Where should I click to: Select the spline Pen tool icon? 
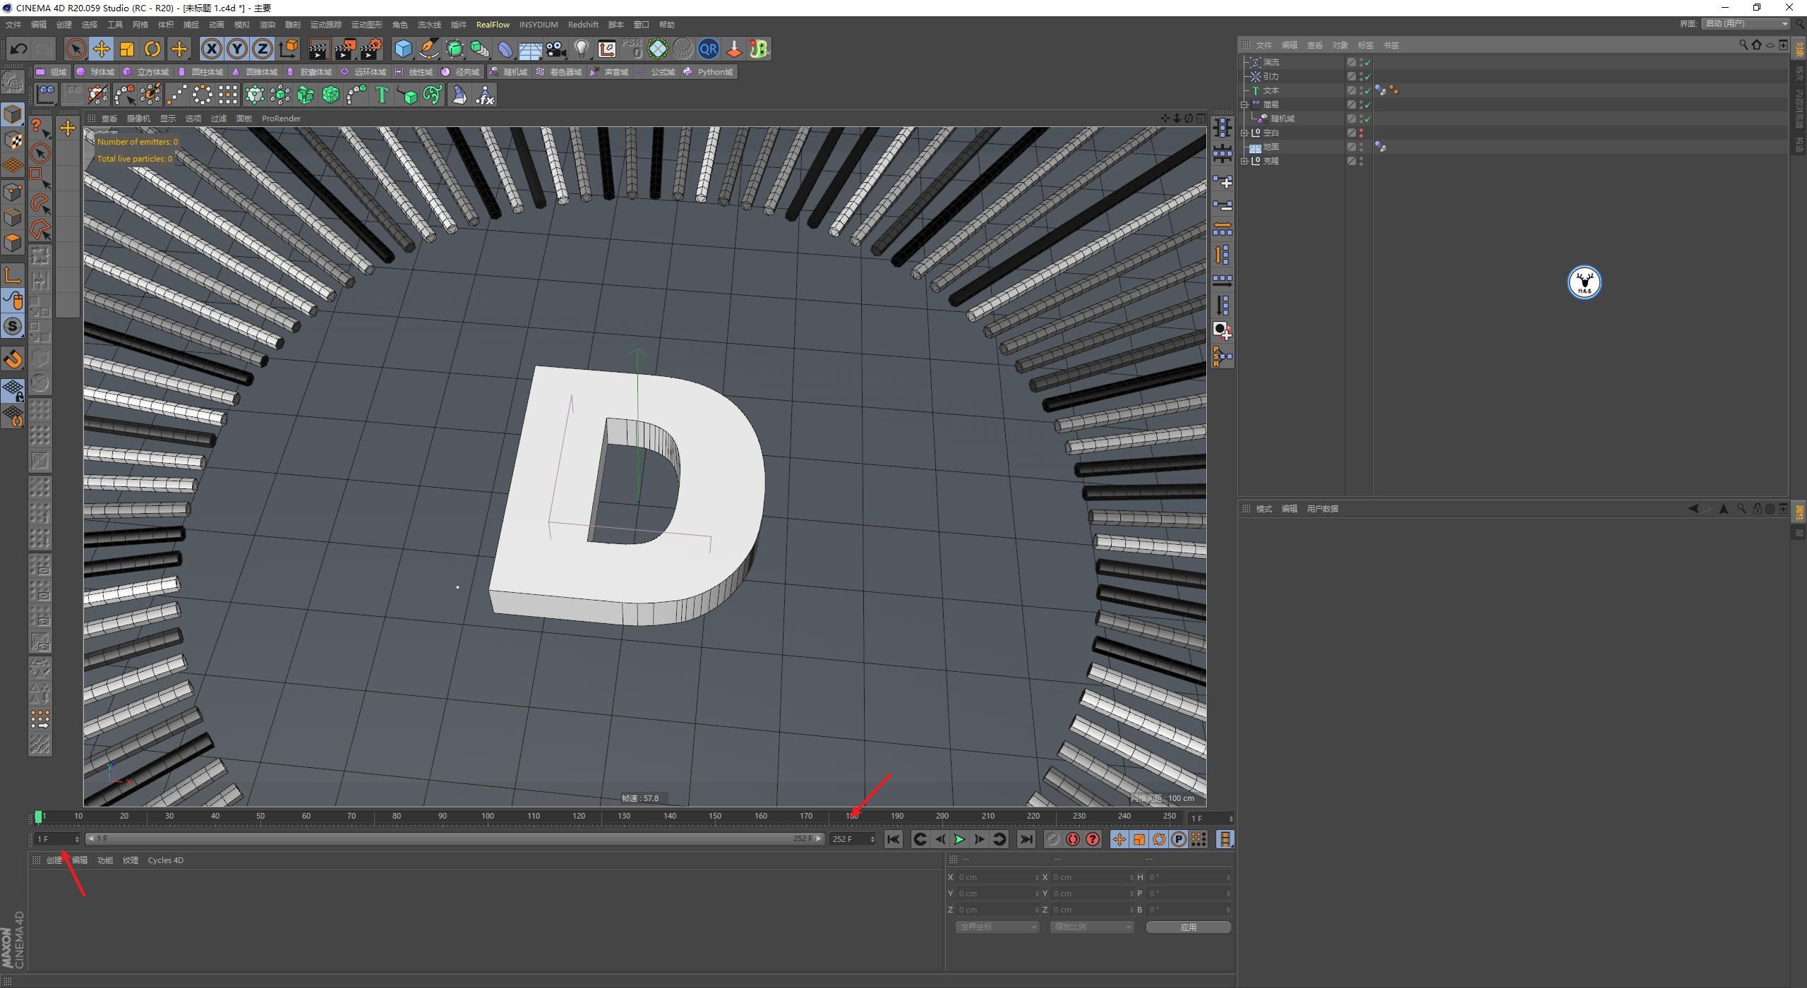(428, 49)
